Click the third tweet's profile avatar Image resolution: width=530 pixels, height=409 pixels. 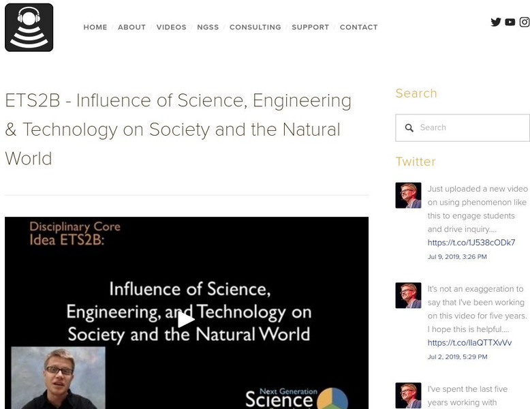pos(408,395)
